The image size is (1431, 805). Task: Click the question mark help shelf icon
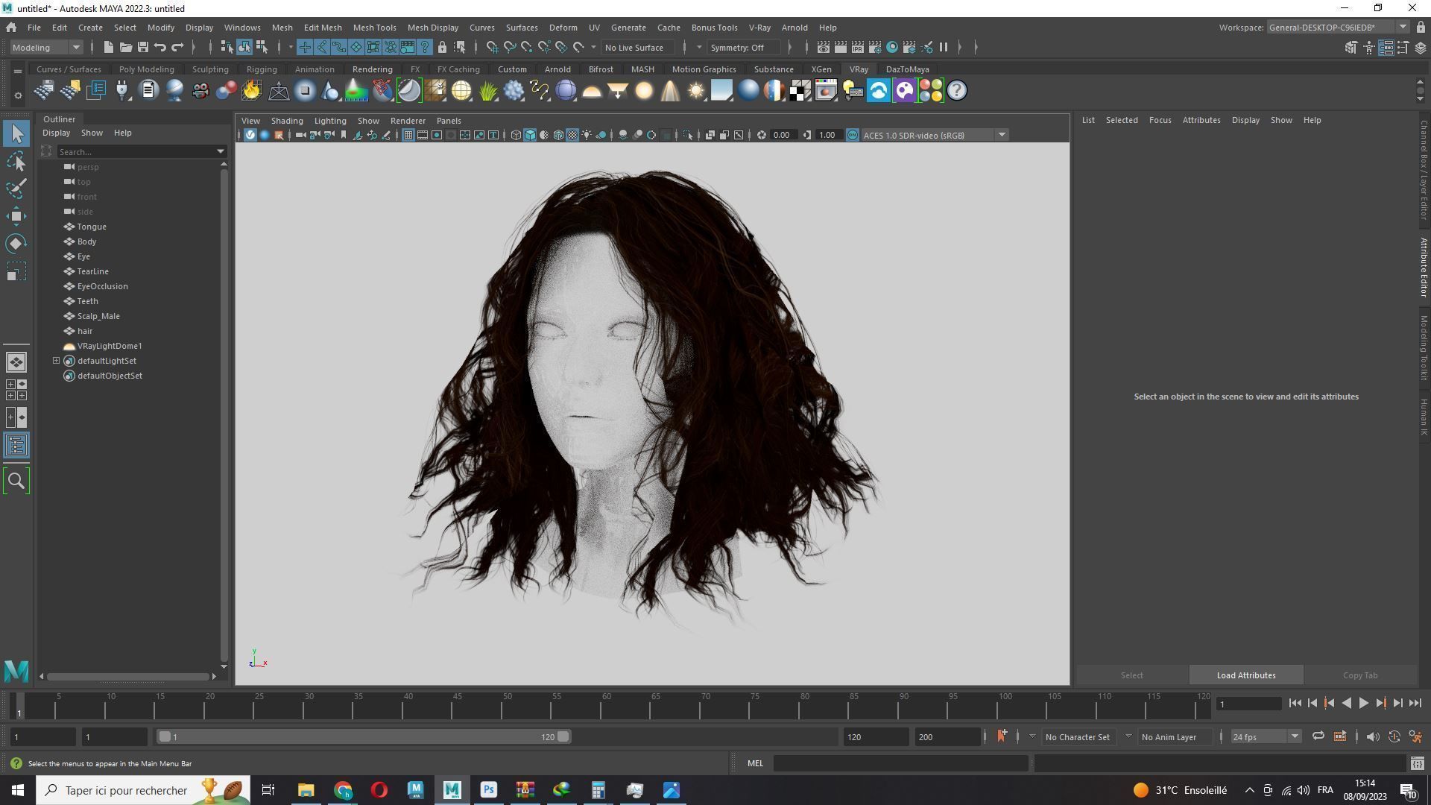coord(956,91)
